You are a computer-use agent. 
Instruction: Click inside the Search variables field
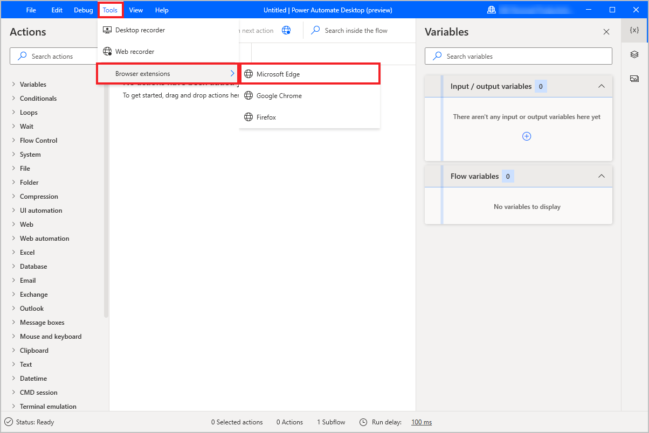pos(517,56)
